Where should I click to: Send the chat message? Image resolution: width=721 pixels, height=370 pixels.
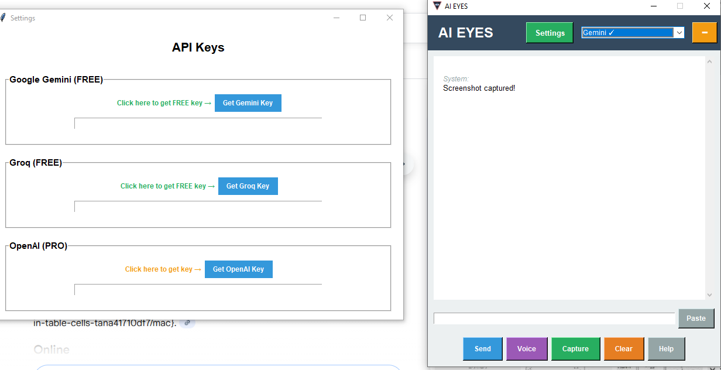click(x=482, y=348)
